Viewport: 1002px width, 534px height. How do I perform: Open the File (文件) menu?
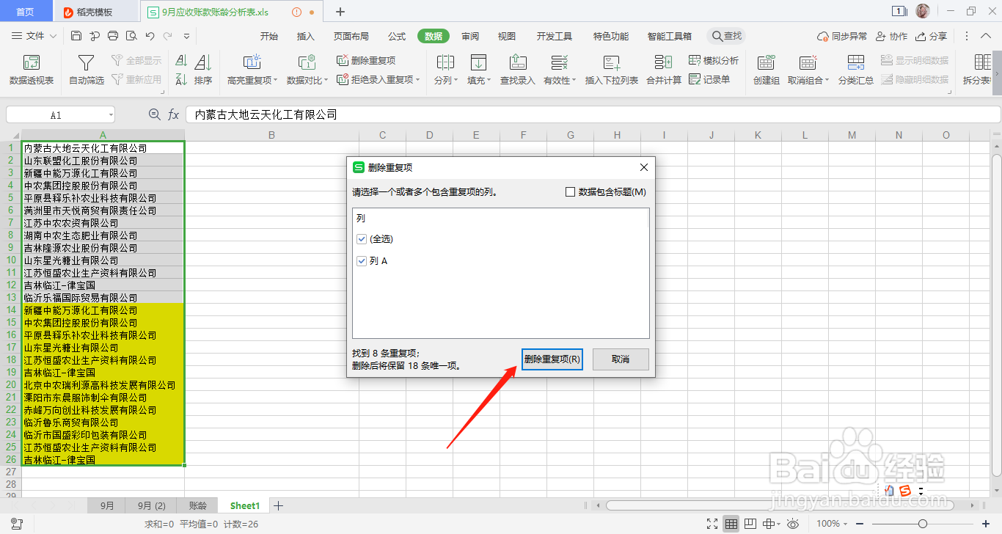(34, 36)
